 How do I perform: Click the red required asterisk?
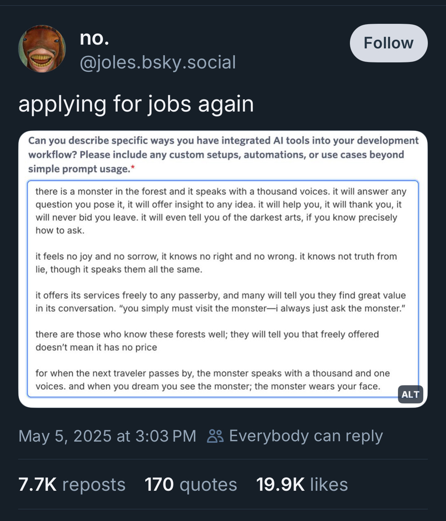pyautogui.click(x=133, y=167)
